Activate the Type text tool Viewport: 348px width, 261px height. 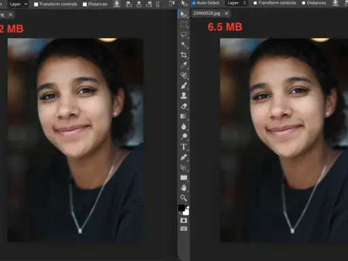pyautogui.click(x=184, y=147)
